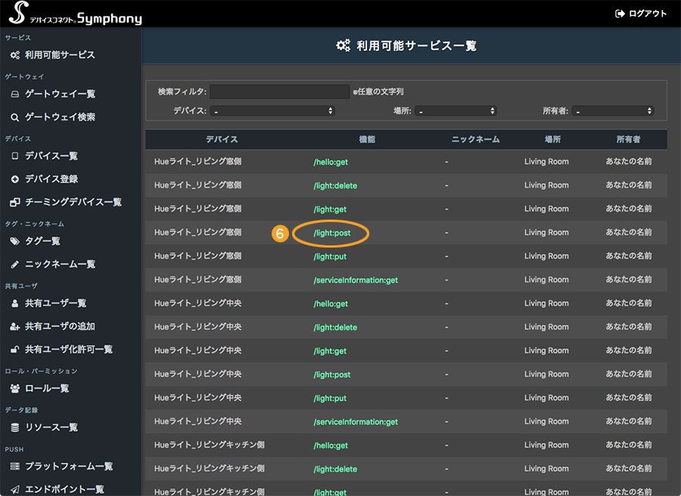Click paper plane icon for エンドポイント一覧
This screenshot has height=496, width=681.
tap(15, 489)
